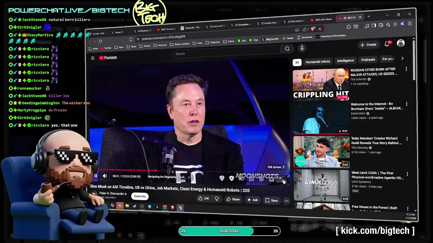
Task: Open options for 'Welcome to the Internet' video
Action: click(407, 104)
